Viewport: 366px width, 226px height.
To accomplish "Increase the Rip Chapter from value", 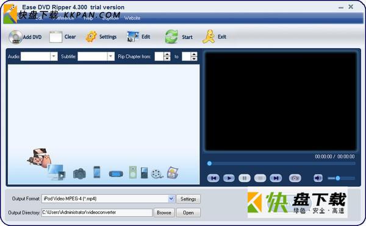I will pyautogui.click(x=167, y=54).
